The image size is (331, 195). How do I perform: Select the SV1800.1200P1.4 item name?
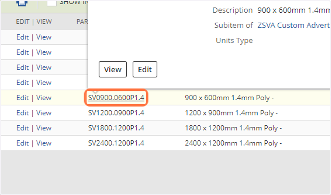pos(116,128)
